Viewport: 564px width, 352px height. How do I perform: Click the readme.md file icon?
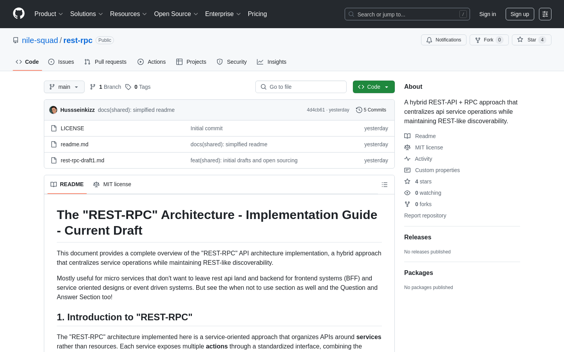point(54,144)
